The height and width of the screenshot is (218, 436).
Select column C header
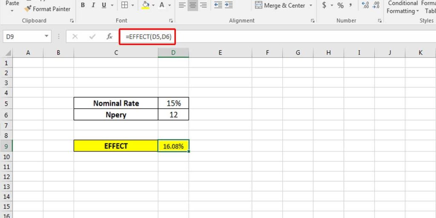point(116,53)
